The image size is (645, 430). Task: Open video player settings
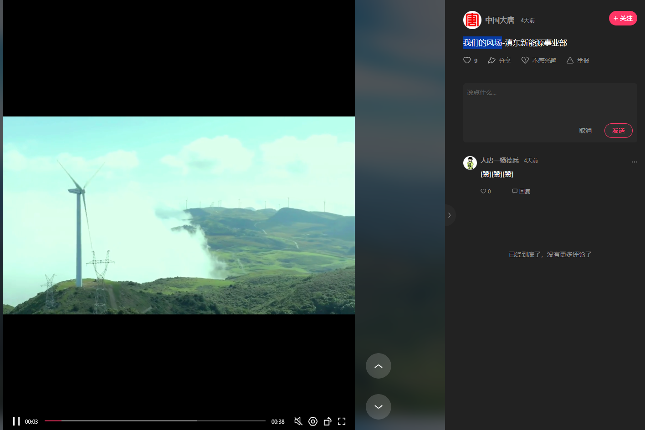(x=313, y=421)
